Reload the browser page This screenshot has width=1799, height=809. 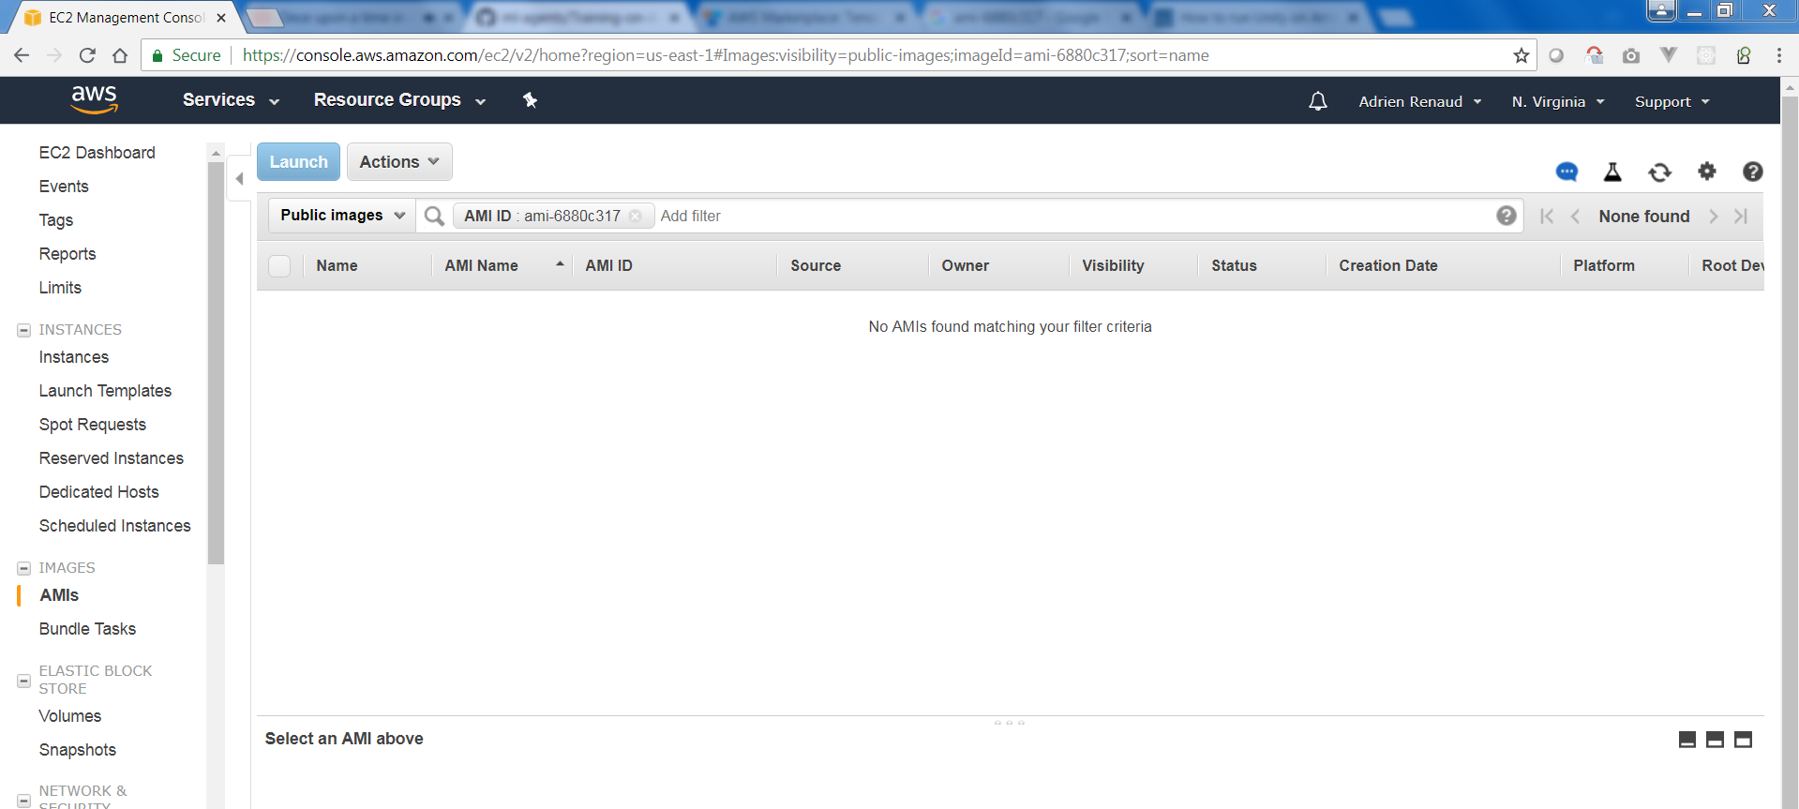coord(87,55)
